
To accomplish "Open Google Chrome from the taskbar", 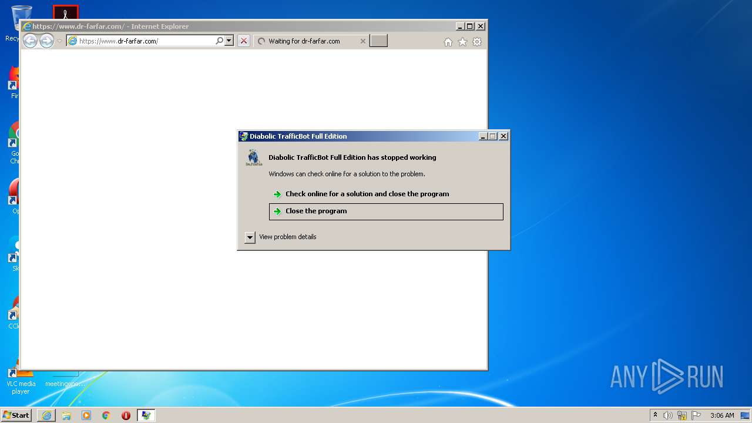I will [x=106, y=415].
